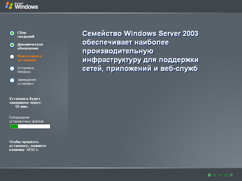242x181 pixels.
Task: Click the last green activity square
Action: 231,175
